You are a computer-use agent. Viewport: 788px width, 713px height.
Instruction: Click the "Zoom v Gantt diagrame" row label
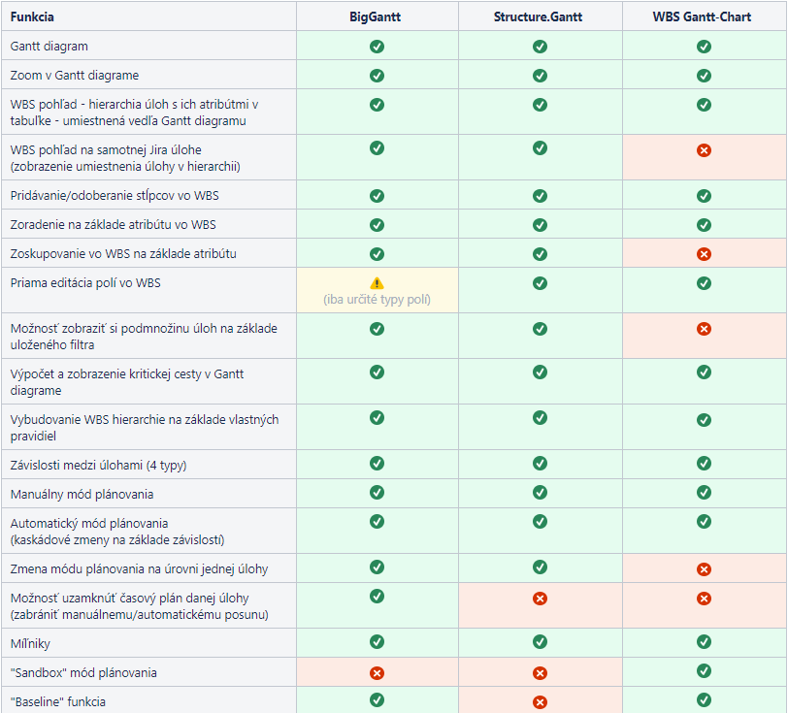click(x=75, y=76)
